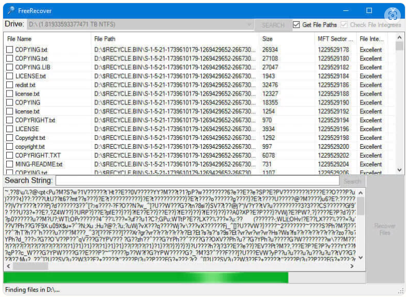The width and height of the screenshot is (406, 297).
Task: Sort by MFT Sector column header
Action: point(335,39)
